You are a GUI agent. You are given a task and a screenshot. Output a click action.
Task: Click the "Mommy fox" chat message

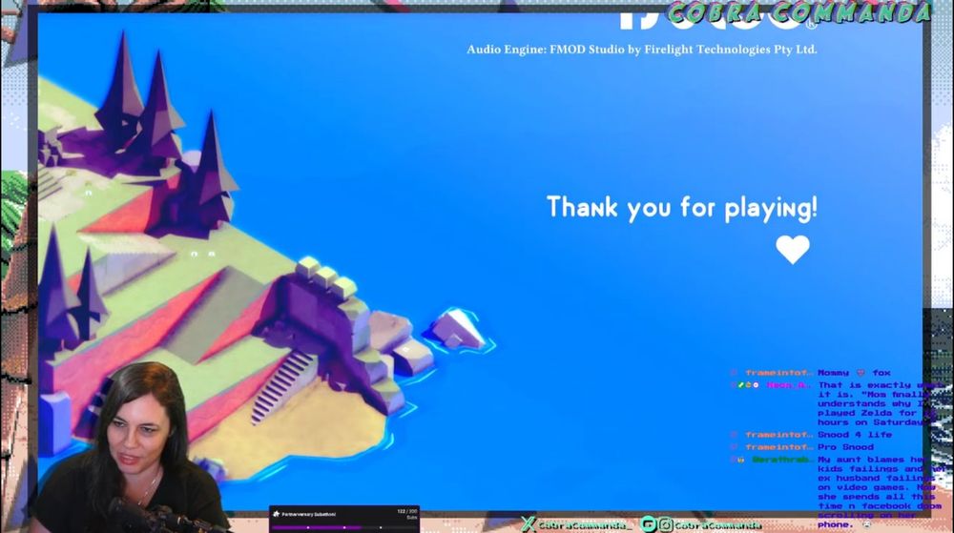[x=854, y=373]
